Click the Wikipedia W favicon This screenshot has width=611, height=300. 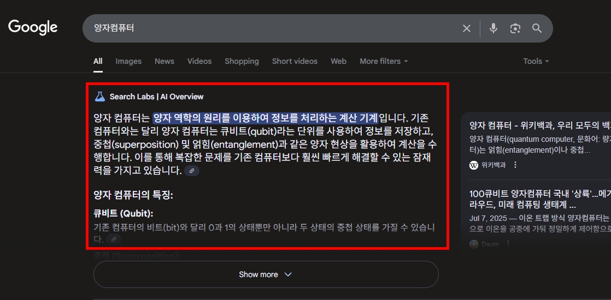[x=474, y=165]
